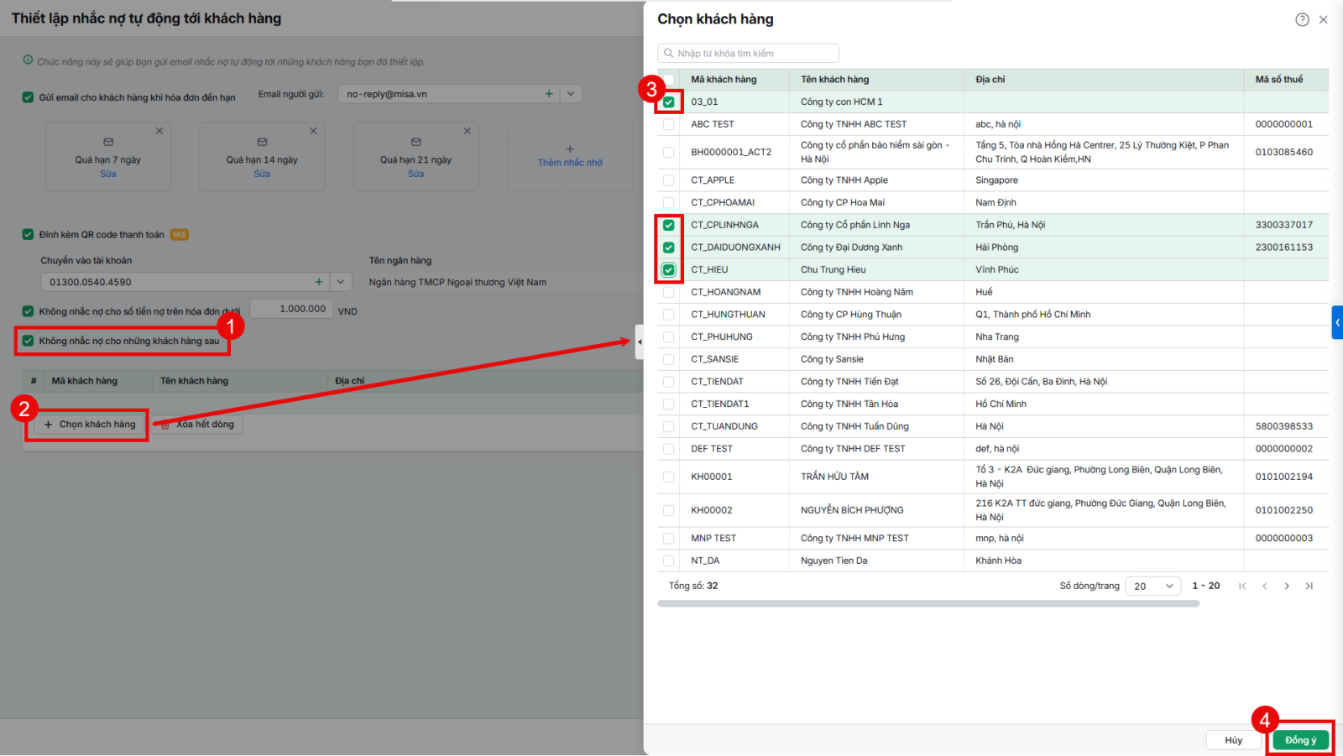Image resolution: width=1343 pixels, height=756 pixels.
Task: Click Xóa hết dòng button
Action: tap(198, 425)
